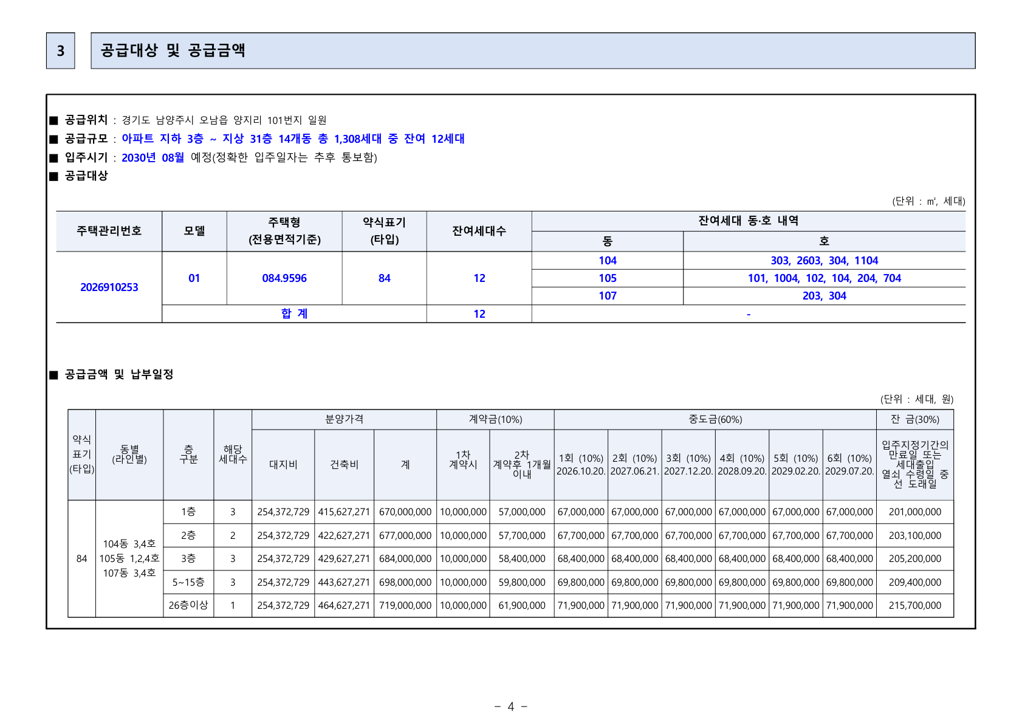Click the floor category "5~15층"
The image size is (1022, 723).
188,583
